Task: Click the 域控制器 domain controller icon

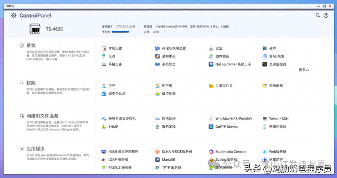Action: 157,94
